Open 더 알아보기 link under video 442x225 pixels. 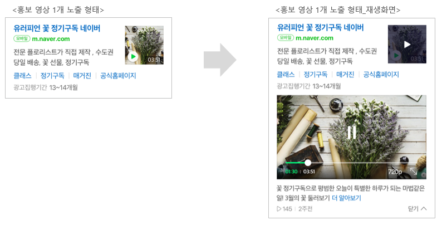point(346,198)
